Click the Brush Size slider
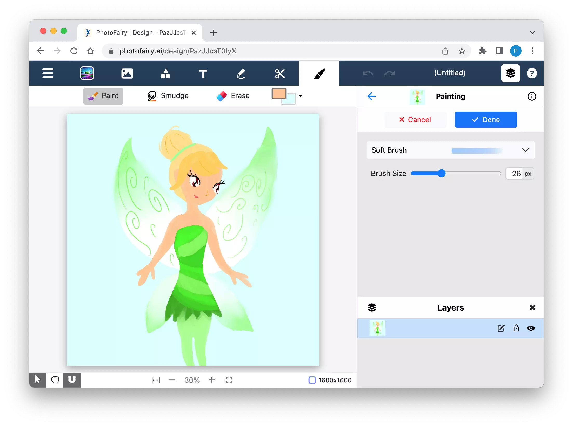 (x=456, y=173)
